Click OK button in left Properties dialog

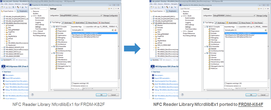coord(101,95)
